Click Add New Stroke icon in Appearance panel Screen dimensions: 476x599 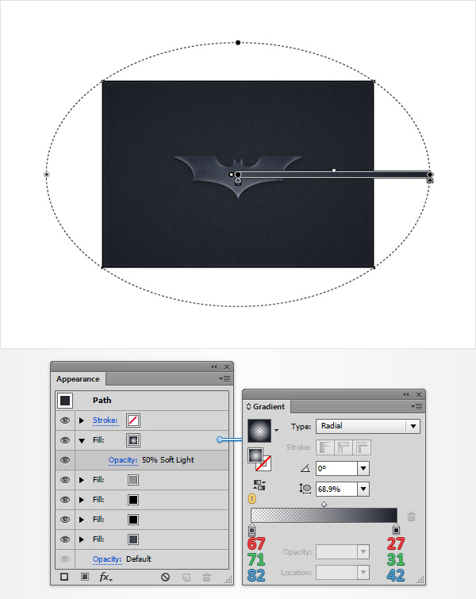point(64,577)
